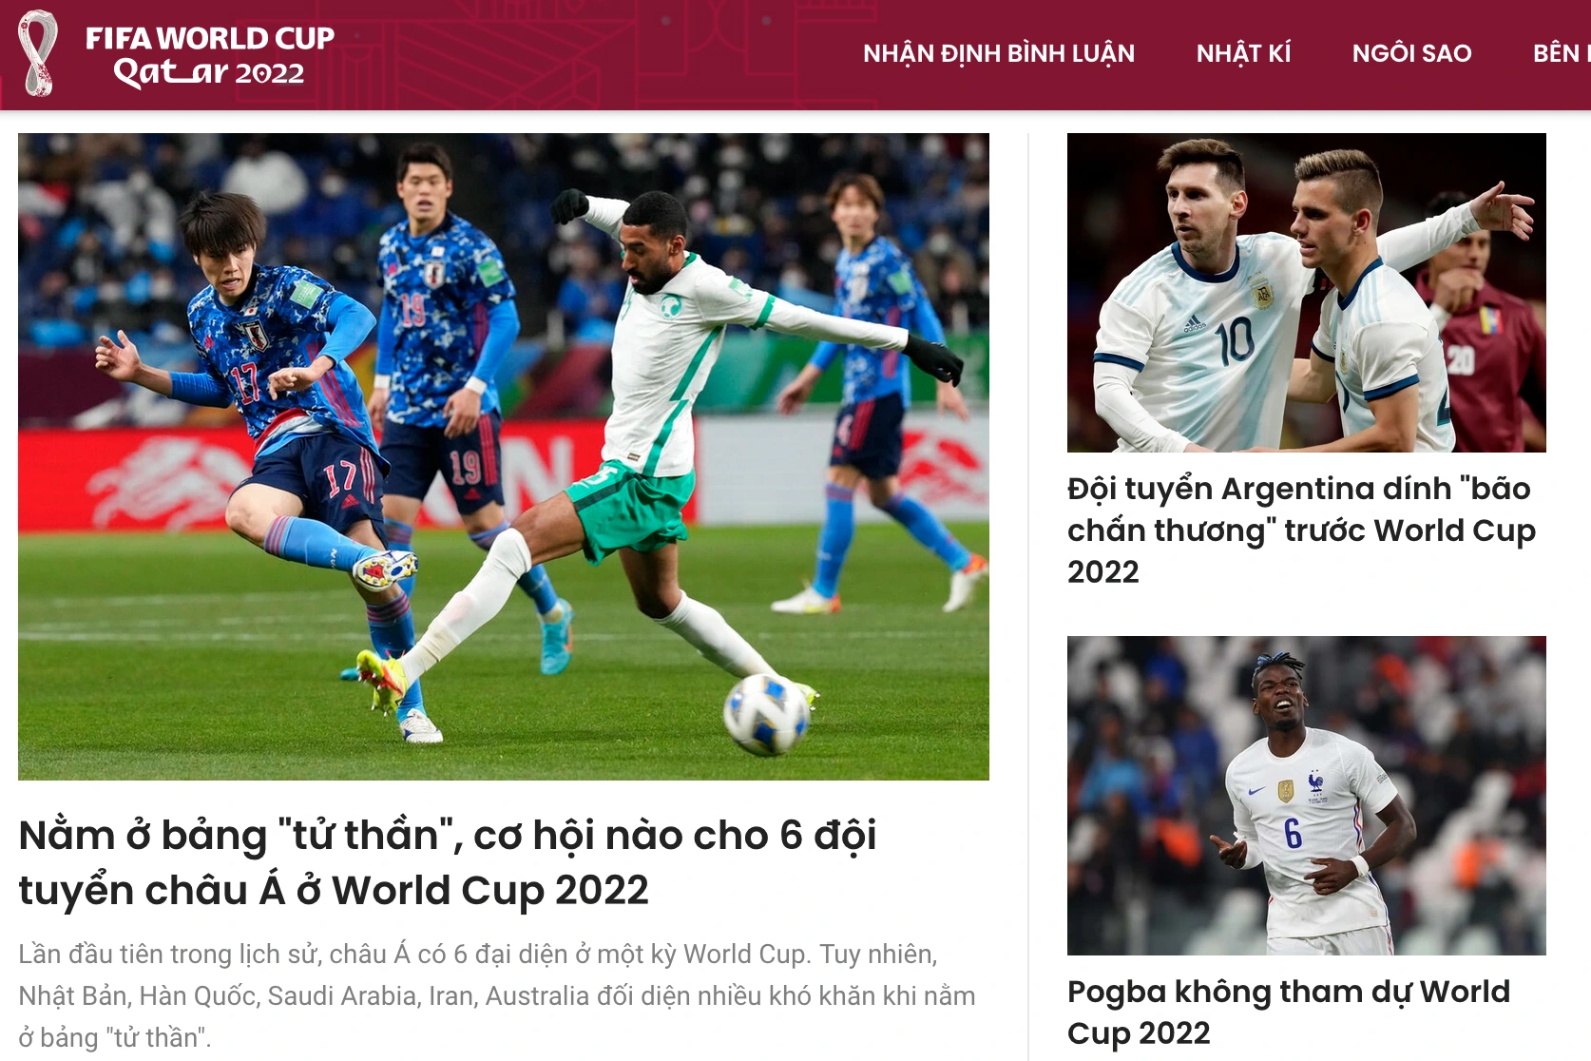Open the Argentina players thumbnail image
Image resolution: width=1591 pixels, height=1061 pixels.
click(1307, 293)
